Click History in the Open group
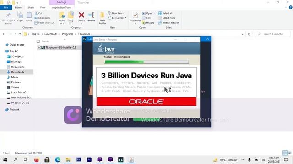 (148, 23)
